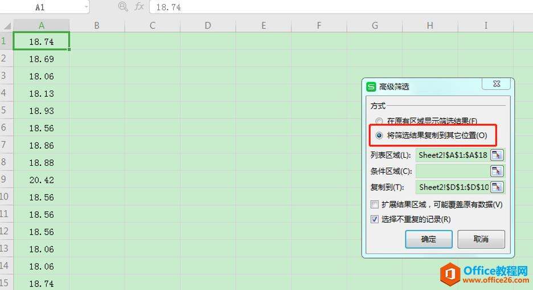
Task: Click cell A8 with 18.88
Action: click(42, 162)
